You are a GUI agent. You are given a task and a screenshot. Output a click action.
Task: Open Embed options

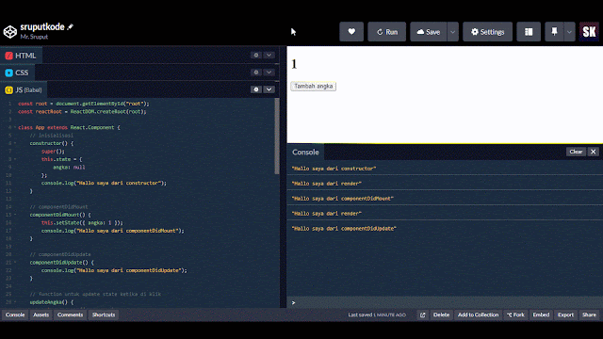[541, 315]
